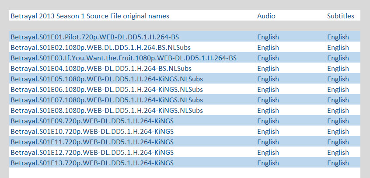Image resolution: width=370 pixels, height=178 pixels.
Task: Click the Audio 'English' cell for S01E12
Action: (268, 153)
